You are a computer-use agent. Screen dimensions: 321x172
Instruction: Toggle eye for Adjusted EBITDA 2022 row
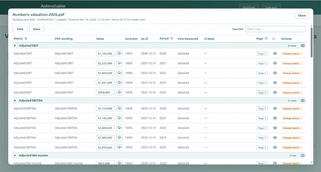(275, 128)
